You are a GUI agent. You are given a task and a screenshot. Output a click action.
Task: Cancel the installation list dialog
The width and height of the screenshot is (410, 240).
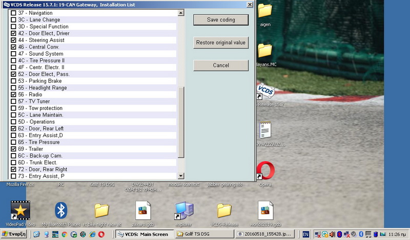coord(221,66)
